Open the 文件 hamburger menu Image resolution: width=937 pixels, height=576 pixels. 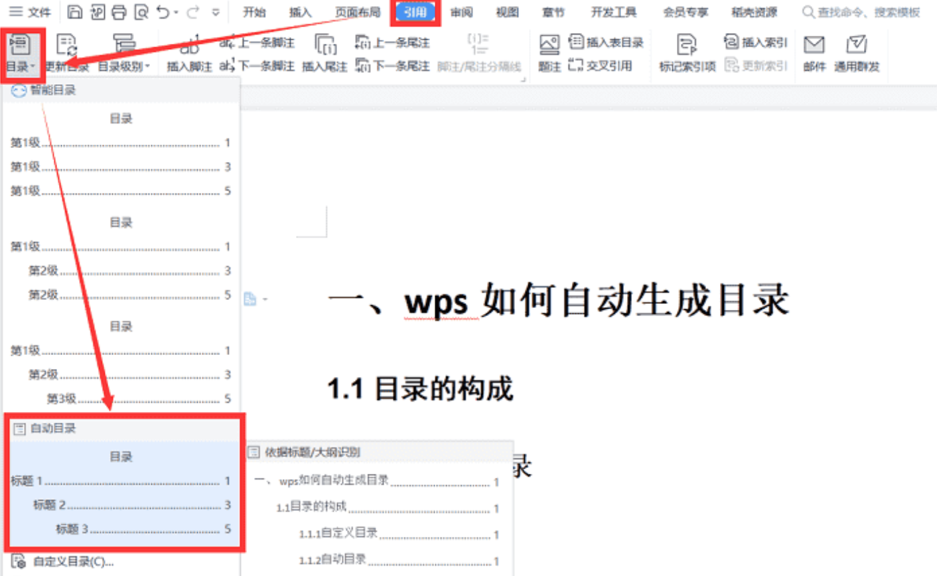tap(30, 12)
